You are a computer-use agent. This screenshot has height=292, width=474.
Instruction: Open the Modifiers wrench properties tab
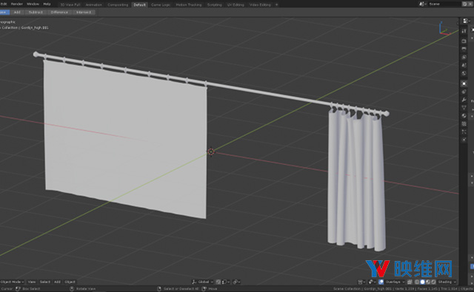(x=464, y=100)
